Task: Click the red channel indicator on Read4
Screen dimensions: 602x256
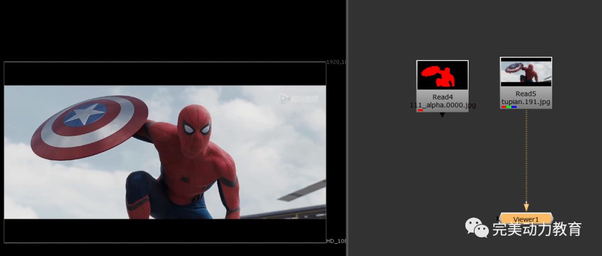Action: point(420,110)
